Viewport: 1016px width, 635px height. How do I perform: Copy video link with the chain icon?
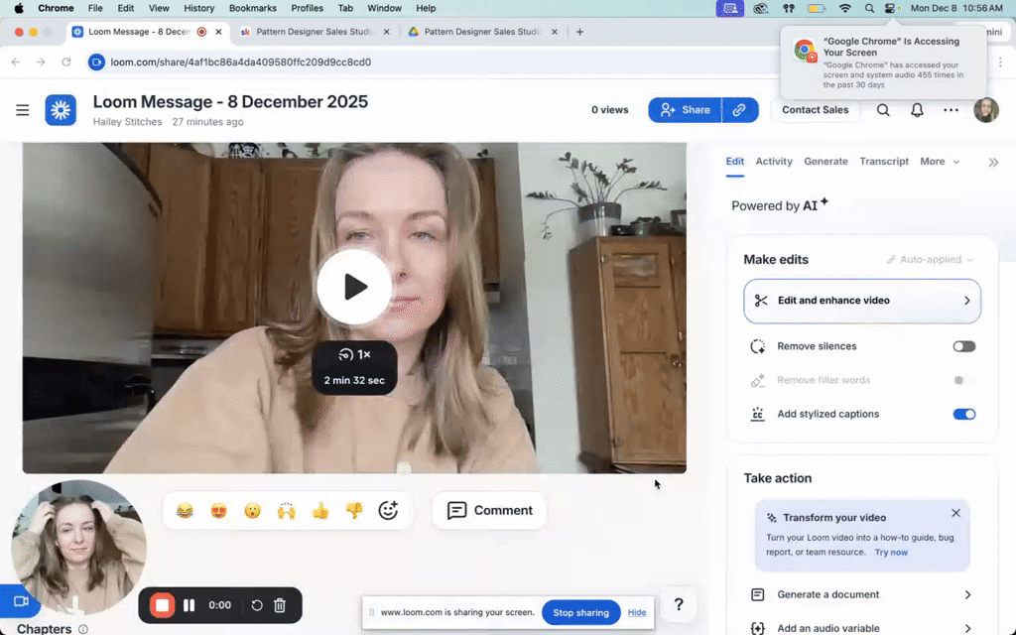click(739, 110)
